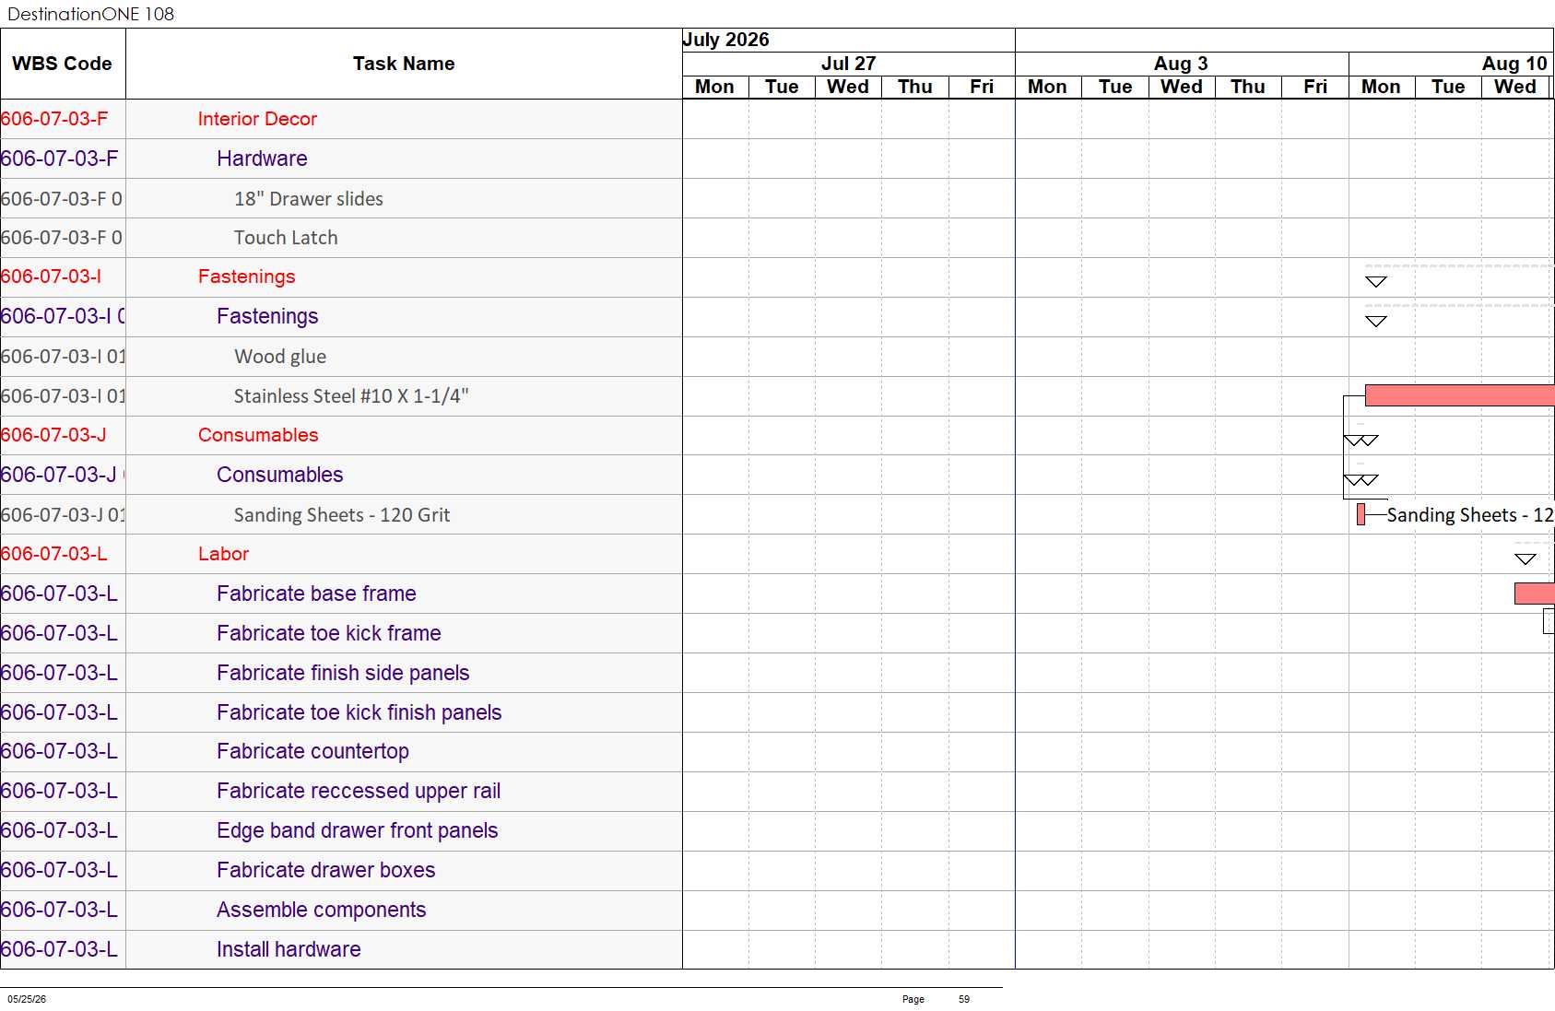Select the Sanding Sheets small red bar
This screenshot has height=1011, width=1555.
click(x=1361, y=514)
